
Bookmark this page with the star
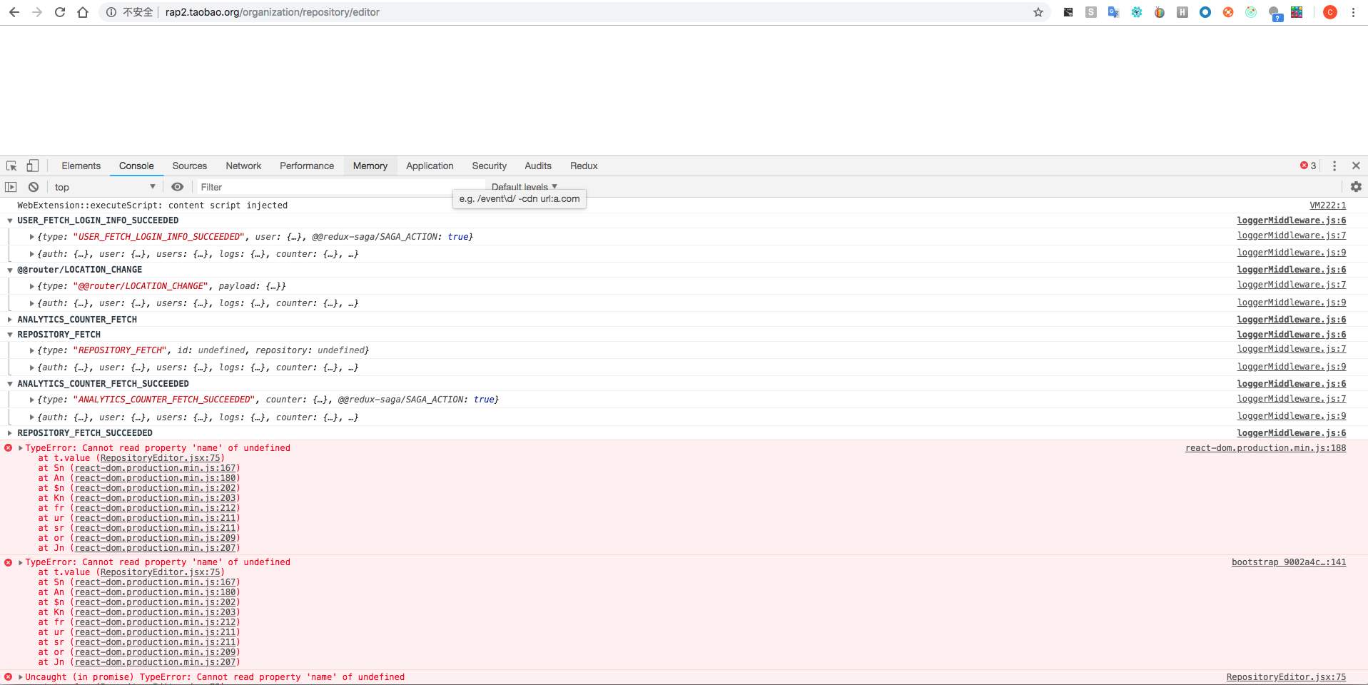1038,12
